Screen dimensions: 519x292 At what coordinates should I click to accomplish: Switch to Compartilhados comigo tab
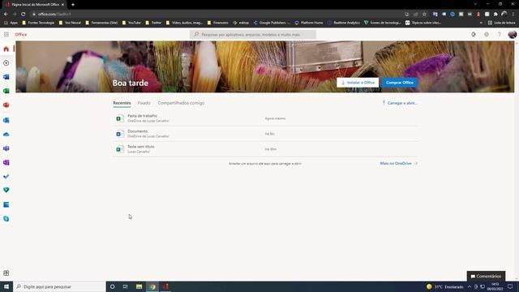[x=181, y=103]
